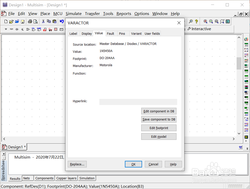
Task: Toggle the Full screen view icon
Action: coord(228,22)
